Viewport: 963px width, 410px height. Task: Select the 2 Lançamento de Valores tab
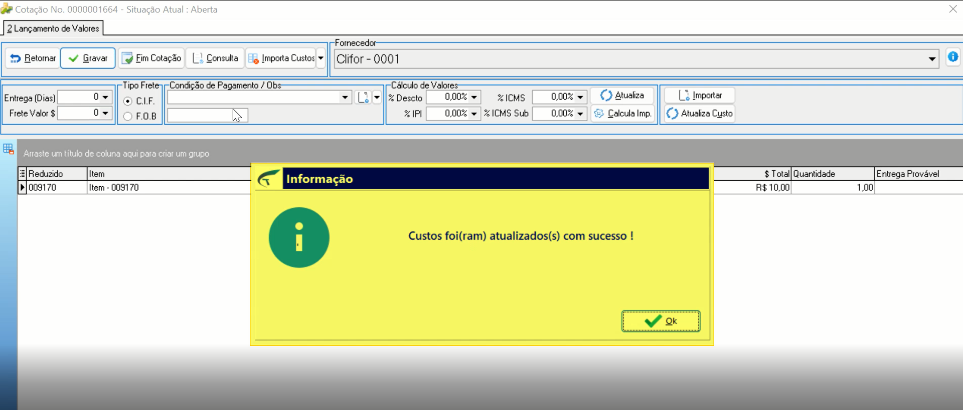pyautogui.click(x=53, y=29)
